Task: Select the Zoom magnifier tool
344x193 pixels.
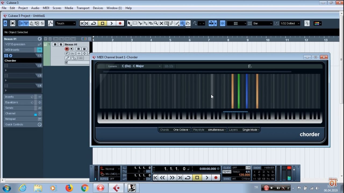Action: pos(156,23)
